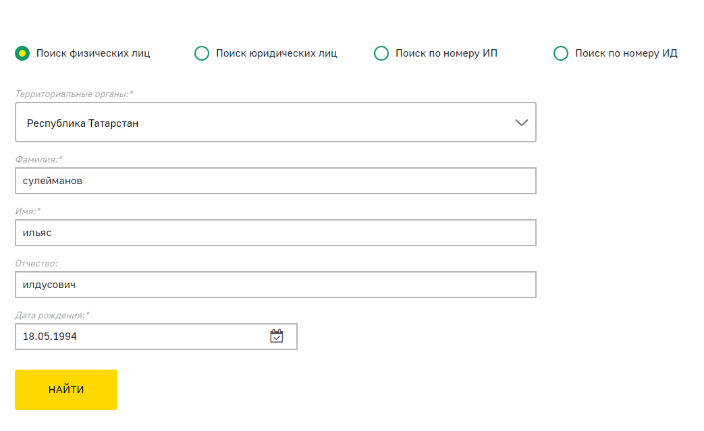Viewport: 704px width, 431px height.
Task: Expand the territorial bodies dropdown chevron
Action: pos(521,123)
